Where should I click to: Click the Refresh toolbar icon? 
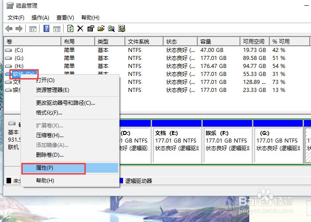click(70, 28)
